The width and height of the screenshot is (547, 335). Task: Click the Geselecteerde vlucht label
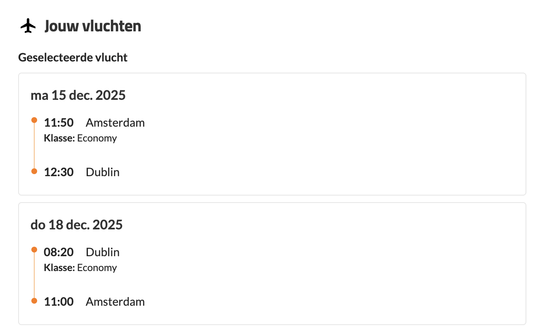pyautogui.click(x=73, y=58)
